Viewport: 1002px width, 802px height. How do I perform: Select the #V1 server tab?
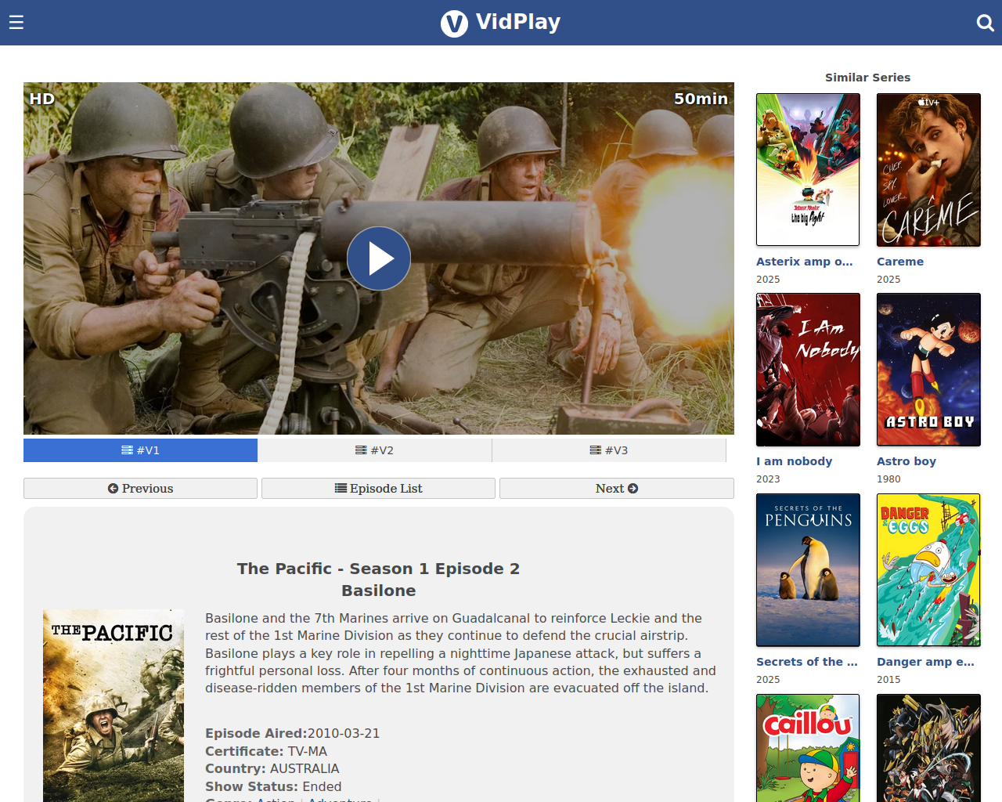click(x=140, y=450)
